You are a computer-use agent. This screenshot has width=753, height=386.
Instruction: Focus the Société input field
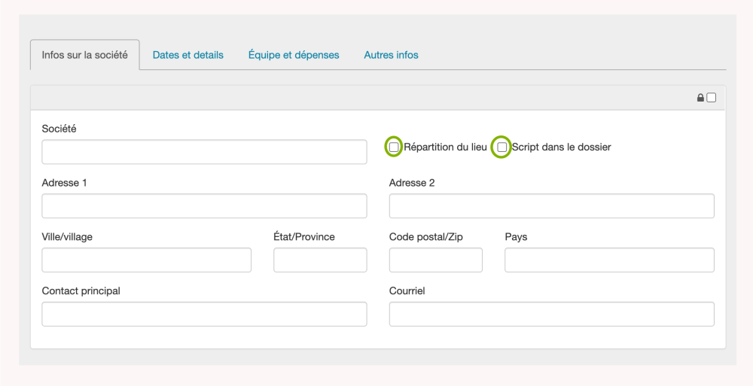(x=204, y=152)
